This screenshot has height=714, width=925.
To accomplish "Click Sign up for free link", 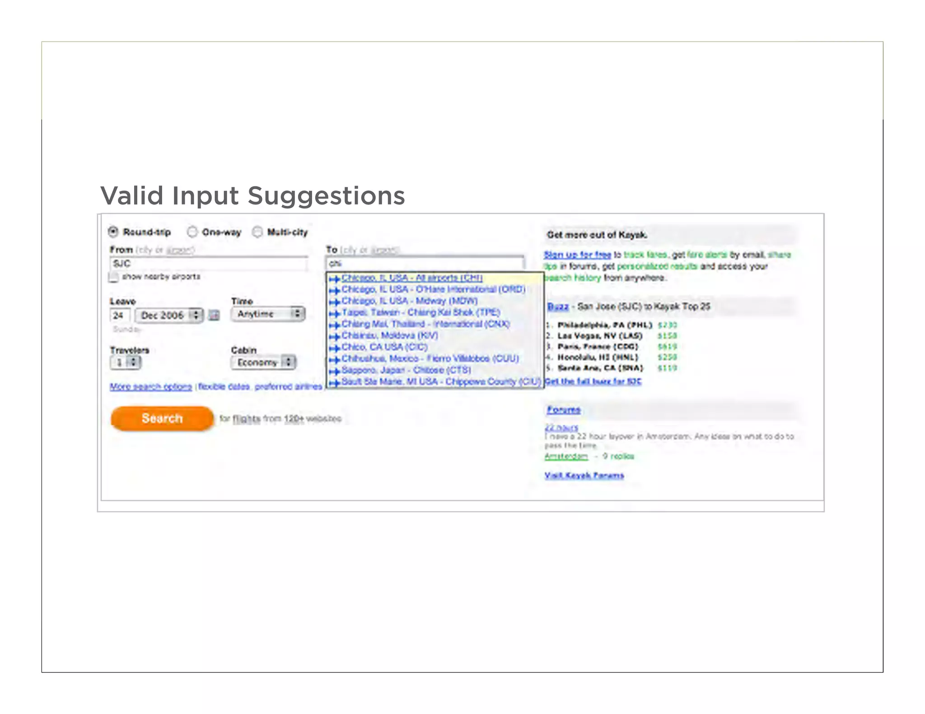I will [577, 255].
